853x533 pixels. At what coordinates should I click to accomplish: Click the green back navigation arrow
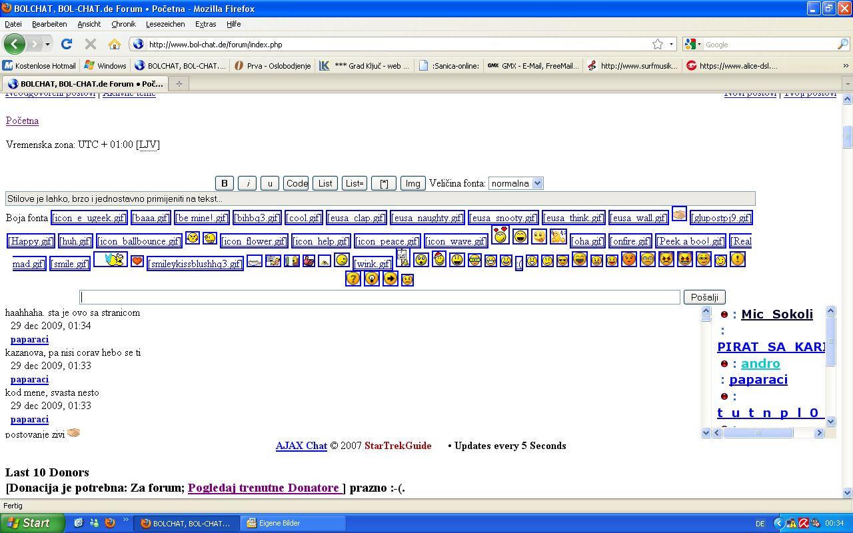(15, 44)
